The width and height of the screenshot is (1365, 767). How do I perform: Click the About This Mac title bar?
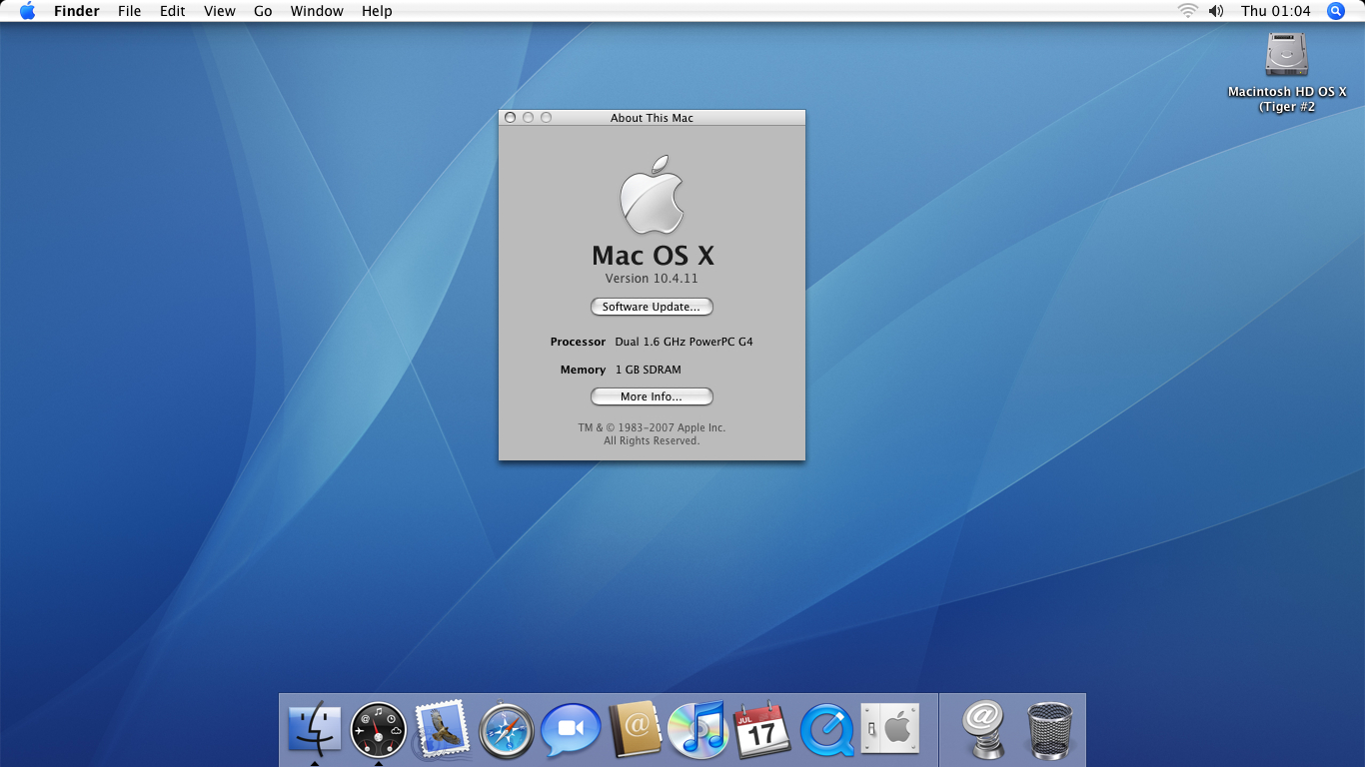(652, 118)
